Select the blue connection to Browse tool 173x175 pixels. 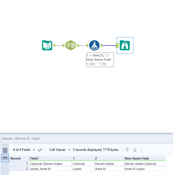pos(109,46)
